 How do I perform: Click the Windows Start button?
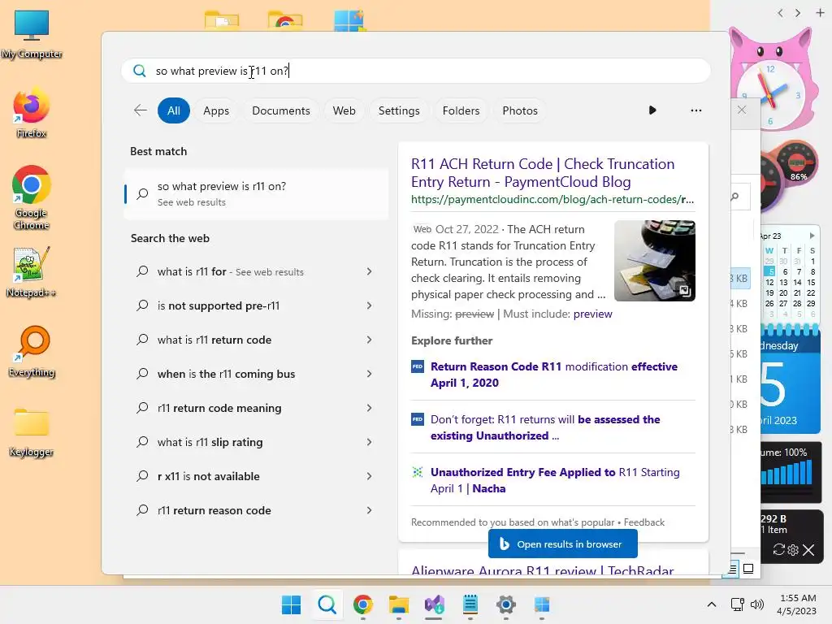pyautogui.click(x=292, y=604)
